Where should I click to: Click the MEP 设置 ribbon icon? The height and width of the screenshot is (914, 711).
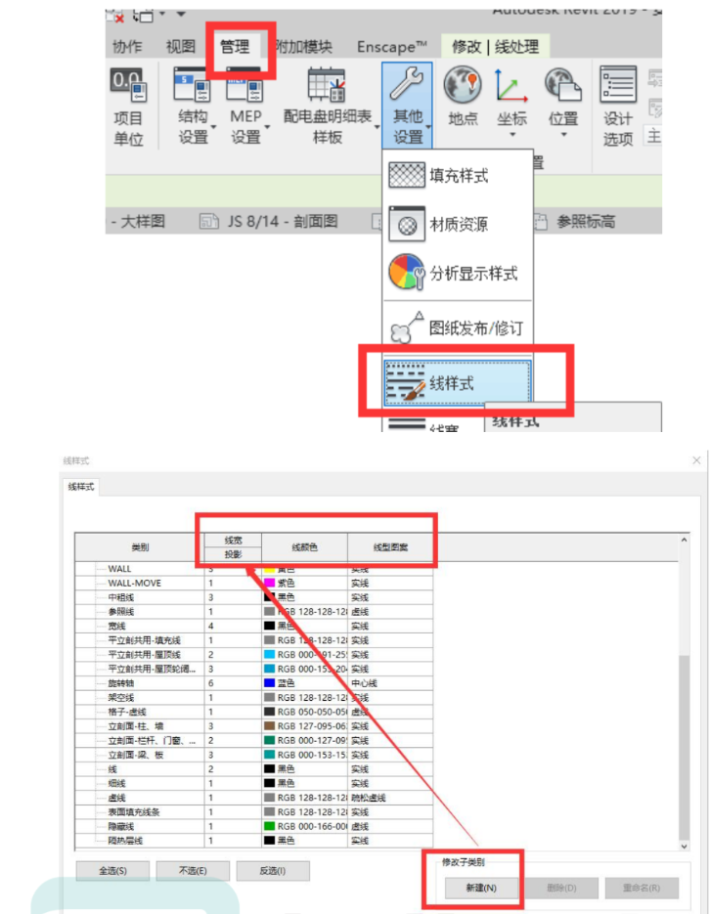coord(245,85)
